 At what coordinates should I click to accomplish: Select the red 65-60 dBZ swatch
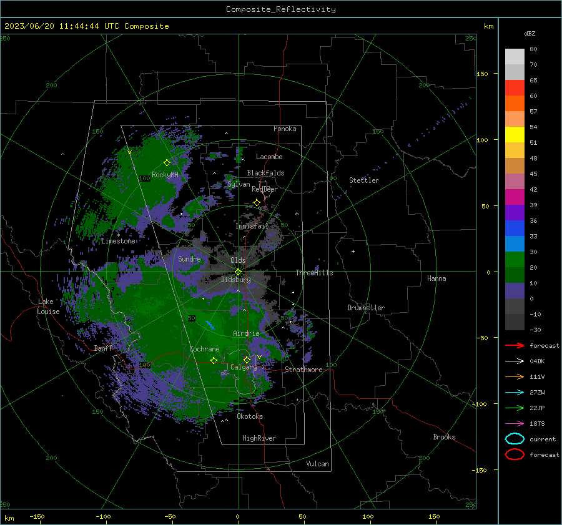click(515, 88)
